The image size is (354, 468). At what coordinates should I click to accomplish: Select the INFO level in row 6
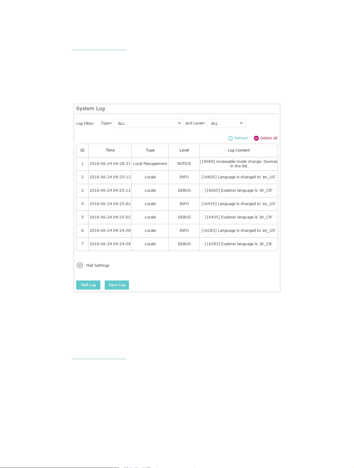click(x=184, y=231)
